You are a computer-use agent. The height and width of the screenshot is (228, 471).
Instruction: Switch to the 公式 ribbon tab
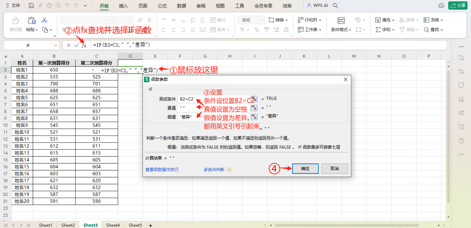click(x=162, y=6)
